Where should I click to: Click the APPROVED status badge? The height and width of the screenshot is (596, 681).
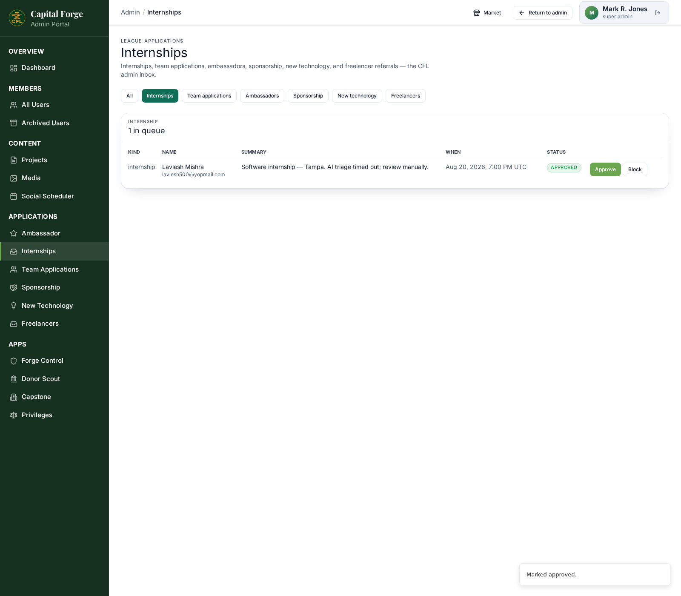click(x=564, y=168)
